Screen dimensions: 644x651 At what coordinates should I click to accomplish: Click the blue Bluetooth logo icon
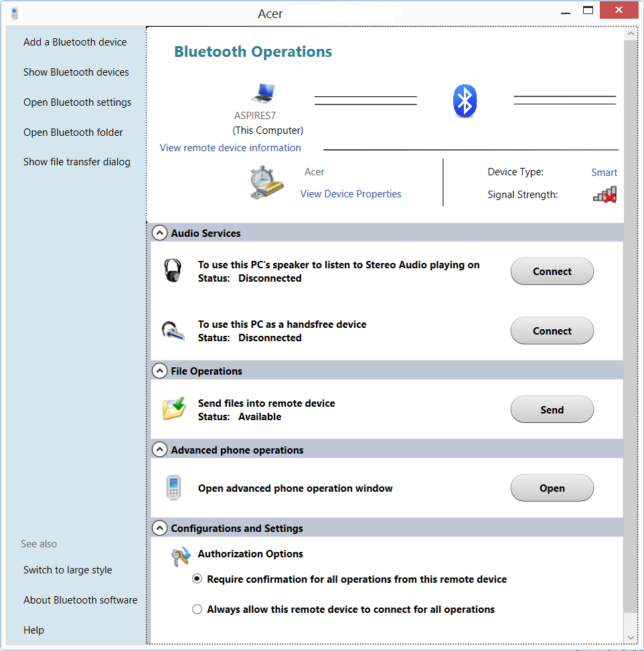point(465,101)
